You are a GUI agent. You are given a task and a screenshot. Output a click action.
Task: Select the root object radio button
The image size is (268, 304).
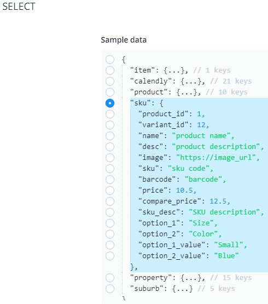[110, 59]
